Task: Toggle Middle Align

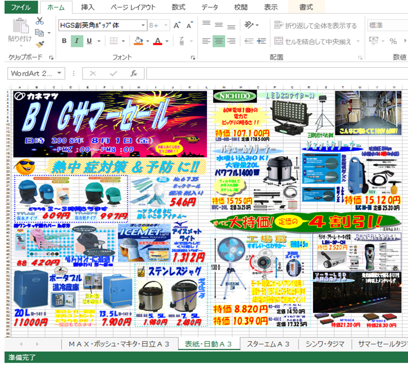Action: tap(219, 25)
